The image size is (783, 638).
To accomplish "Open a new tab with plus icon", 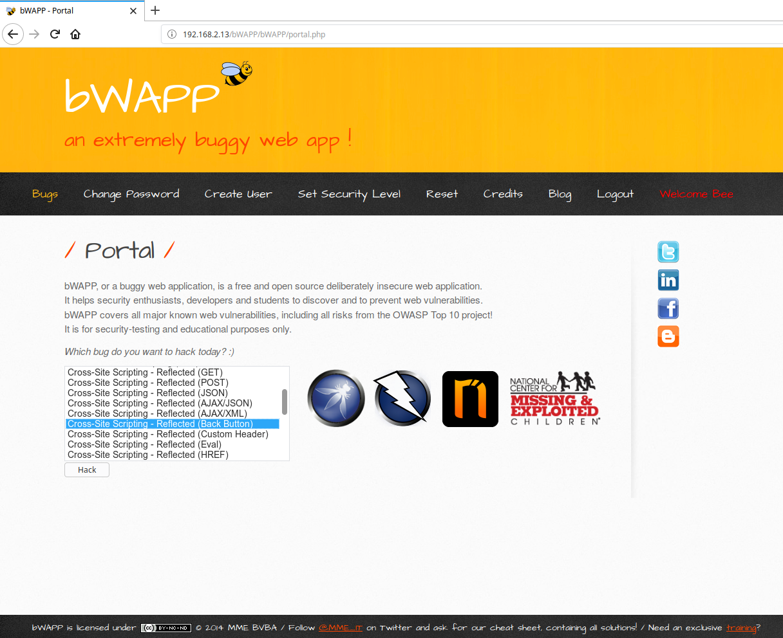I will pyautogui.click(x=155, y=10).
